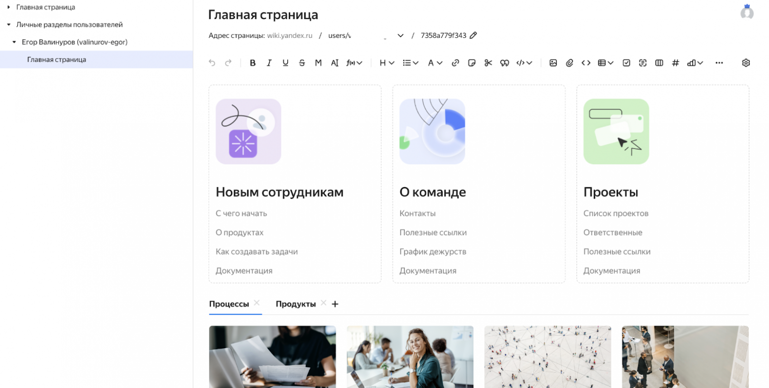Edit the page address with the pencil icon

point(474,35)
